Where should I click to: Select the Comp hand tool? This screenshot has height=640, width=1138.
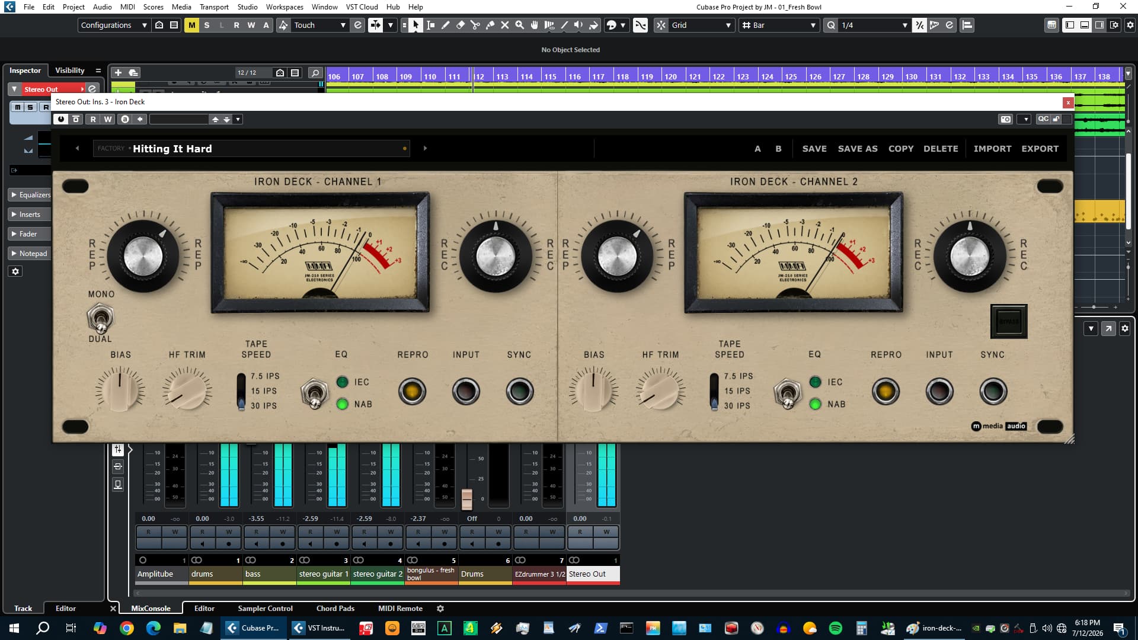click(x=535, y=25)
